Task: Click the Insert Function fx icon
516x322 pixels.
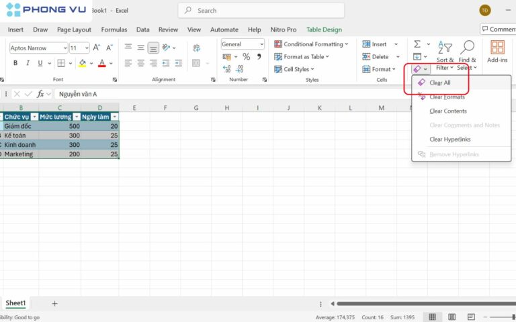Action: (x=40, y=94)
